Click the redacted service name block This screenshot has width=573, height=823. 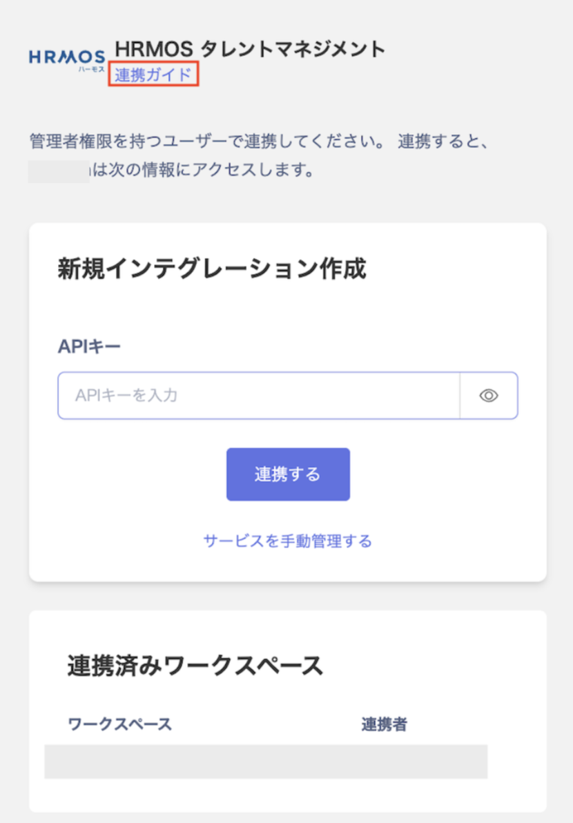pos(59,172)
